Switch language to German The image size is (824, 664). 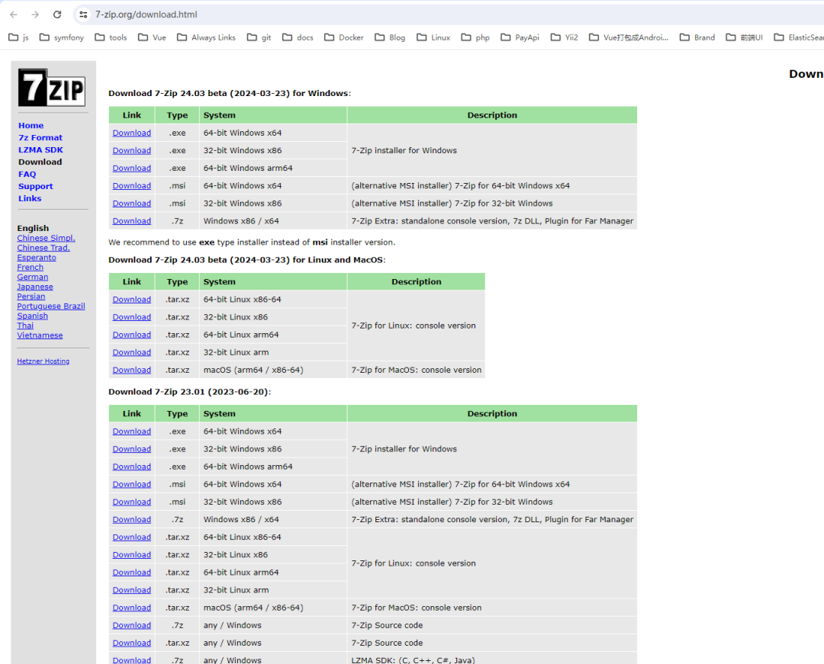[x=33, y=277]
